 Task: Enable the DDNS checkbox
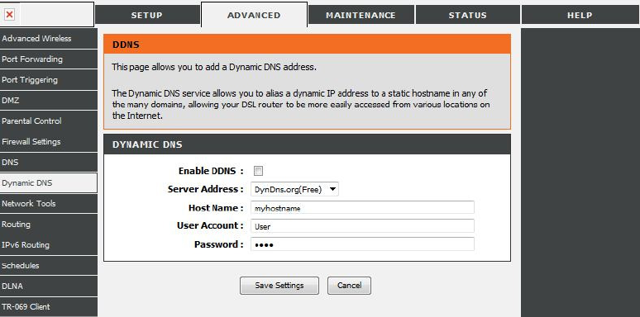click(x=258, y=171)
